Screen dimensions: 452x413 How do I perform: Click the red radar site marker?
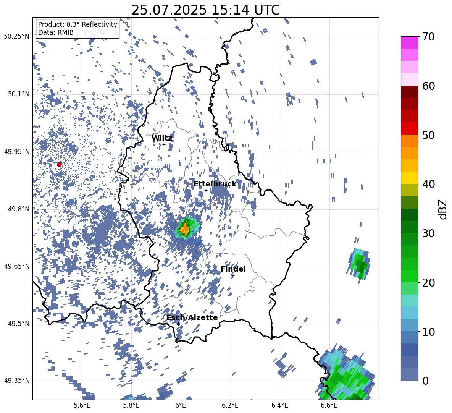(59, 165)
